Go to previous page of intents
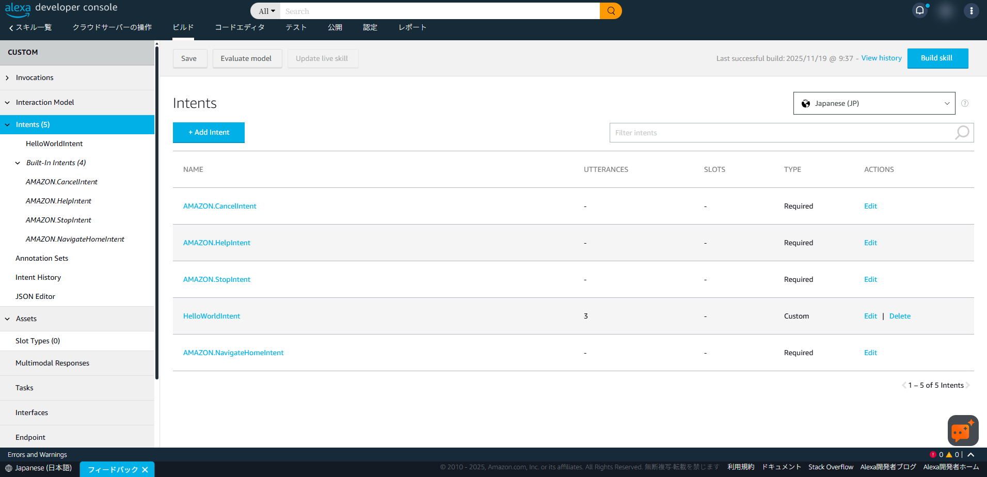 [904, 385]
